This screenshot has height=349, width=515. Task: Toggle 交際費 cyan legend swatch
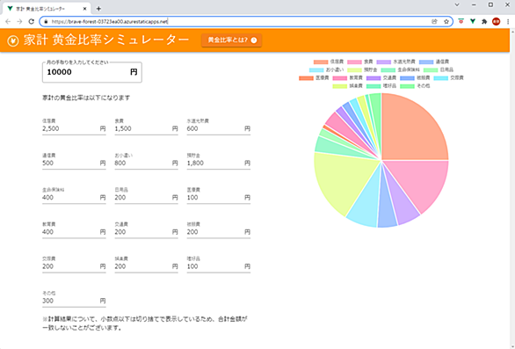point(441,78)
